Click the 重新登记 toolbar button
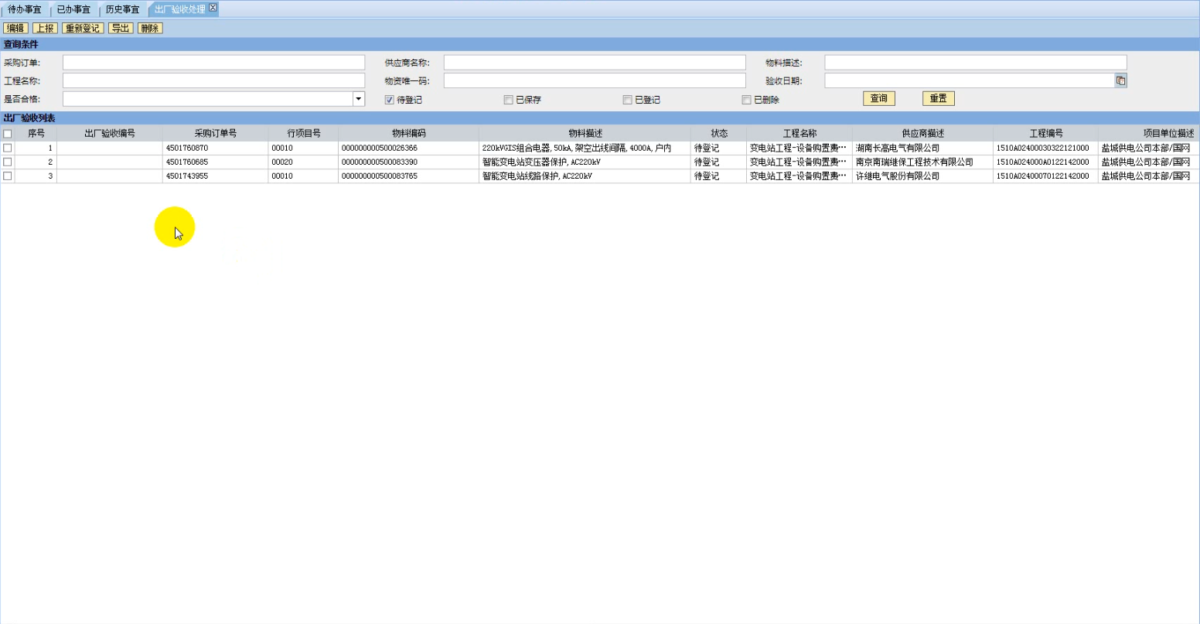 [x=83, y=29]
